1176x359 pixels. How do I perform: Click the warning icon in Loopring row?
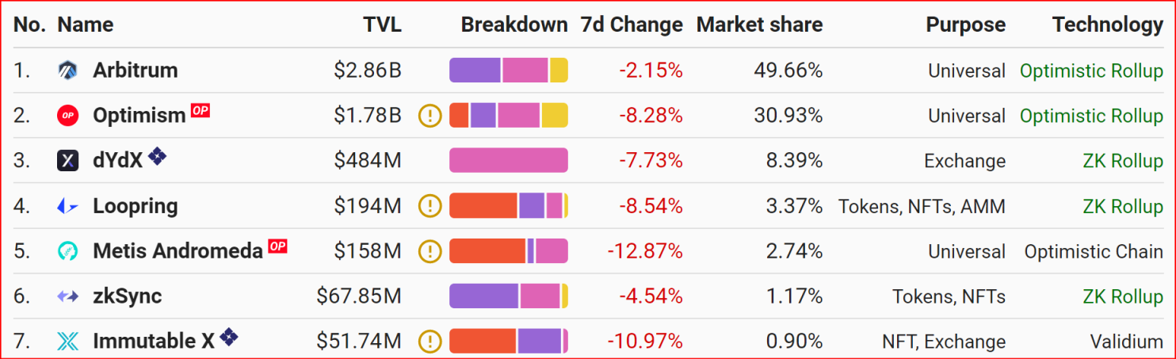pos(430,206)
